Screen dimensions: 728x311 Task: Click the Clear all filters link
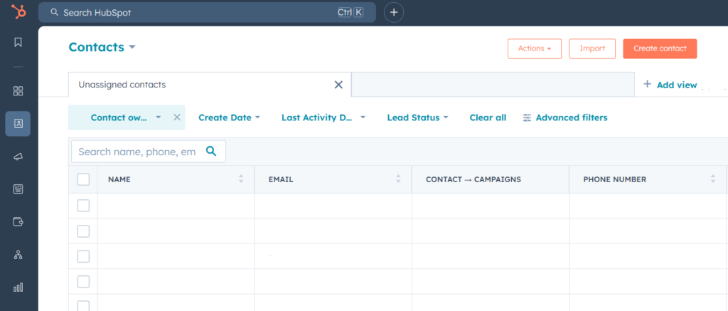(x=488, y=117)
